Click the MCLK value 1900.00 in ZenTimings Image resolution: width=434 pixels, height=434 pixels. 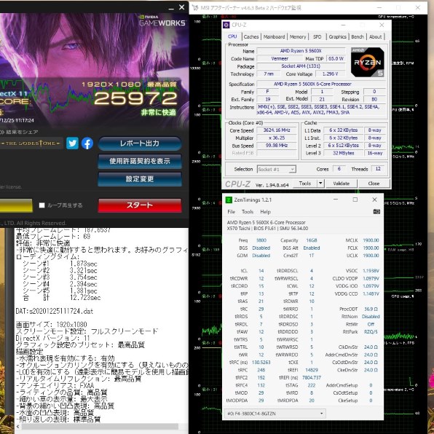pyautogui.click(x=371, y=240)
